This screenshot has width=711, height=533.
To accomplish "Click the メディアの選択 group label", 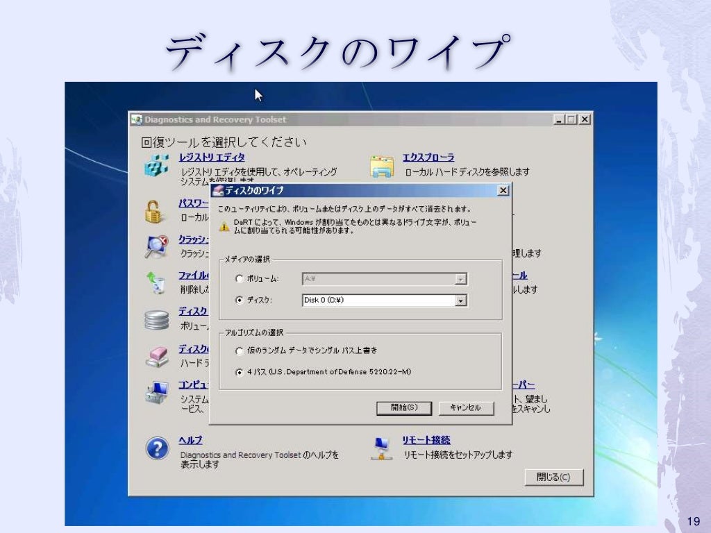I will coord(247,259).
